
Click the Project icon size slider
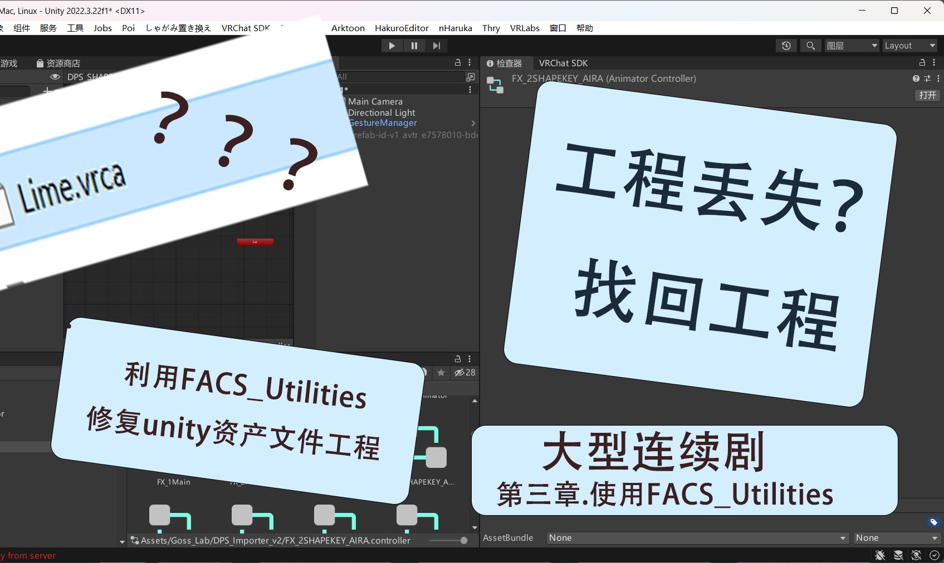pos(448,540)
